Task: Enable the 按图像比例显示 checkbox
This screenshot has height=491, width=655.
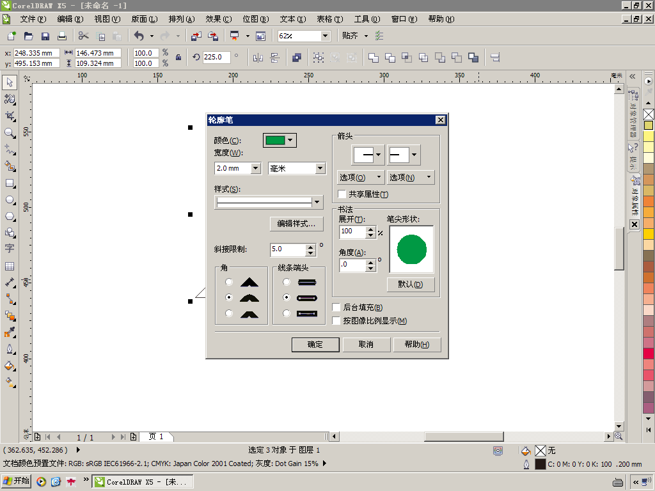Action: point(336,321)
